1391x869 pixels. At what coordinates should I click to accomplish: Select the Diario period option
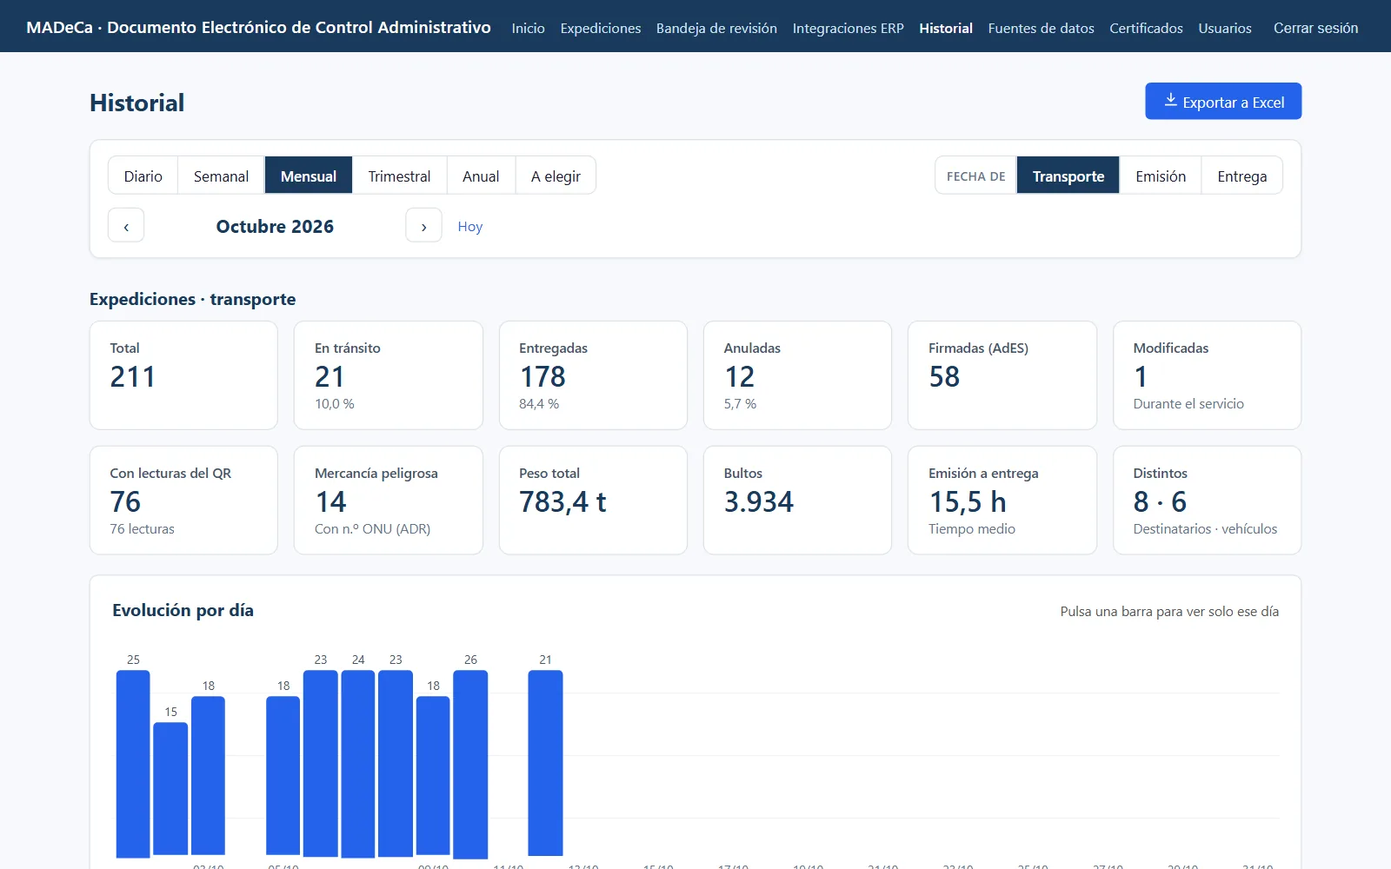[143, 176]
